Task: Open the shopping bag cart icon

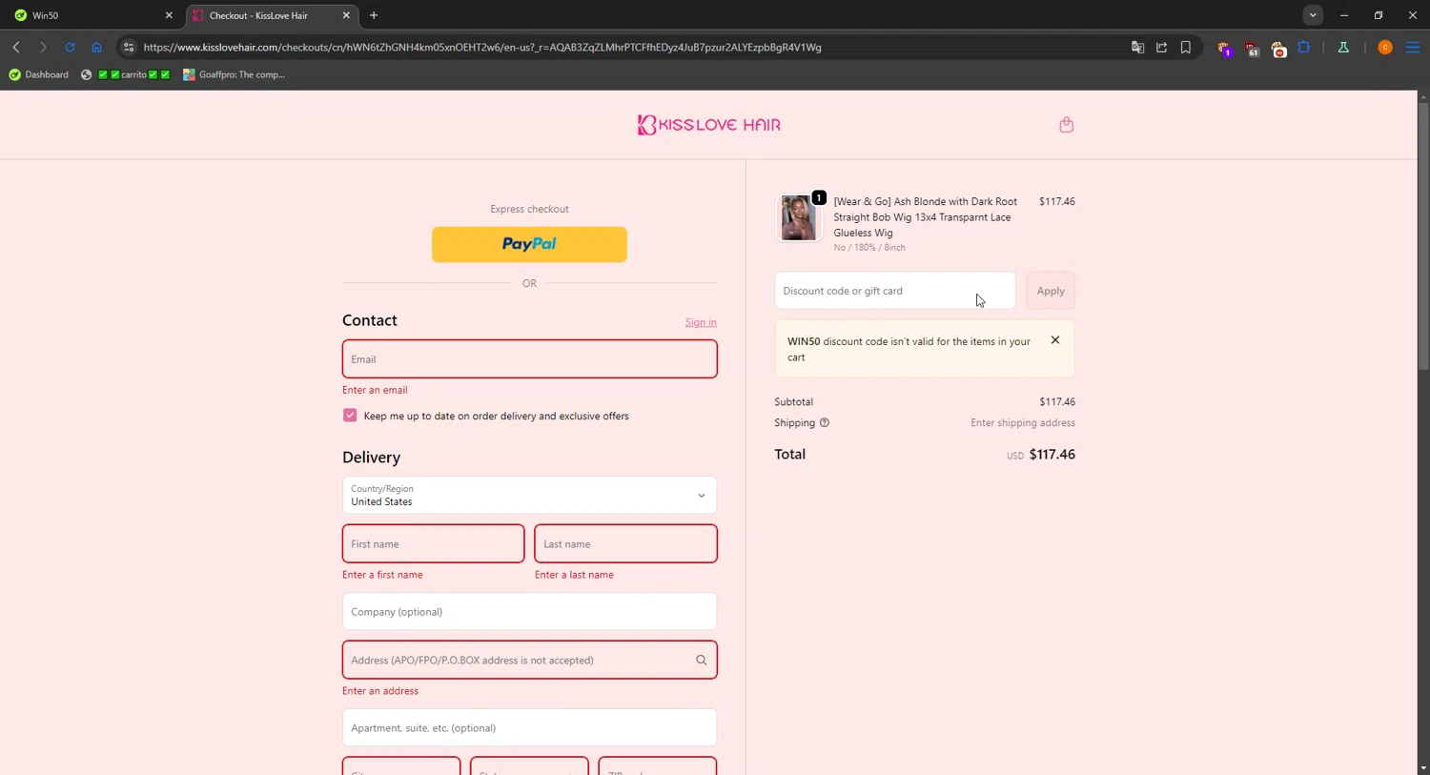Action: 1066,125
